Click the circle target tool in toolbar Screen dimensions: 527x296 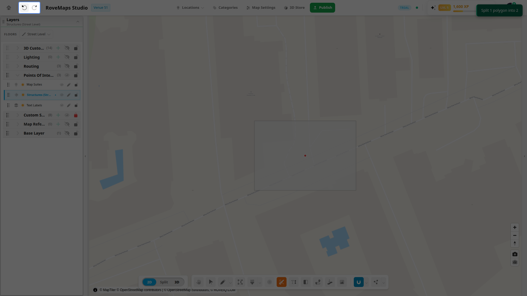(270, 282)
